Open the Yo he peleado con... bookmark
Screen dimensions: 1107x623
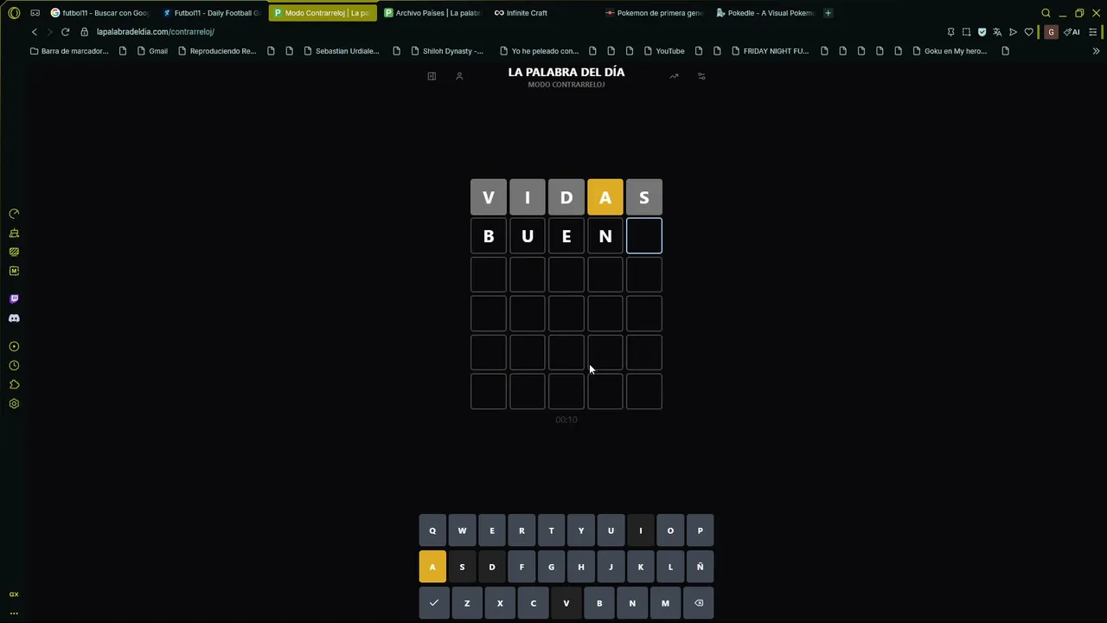pyautogui.click(x=539, y=51)
